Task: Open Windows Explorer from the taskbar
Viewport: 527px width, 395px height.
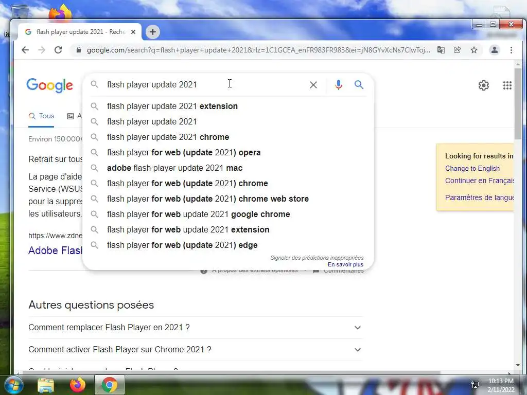Action: pos(46,385)
